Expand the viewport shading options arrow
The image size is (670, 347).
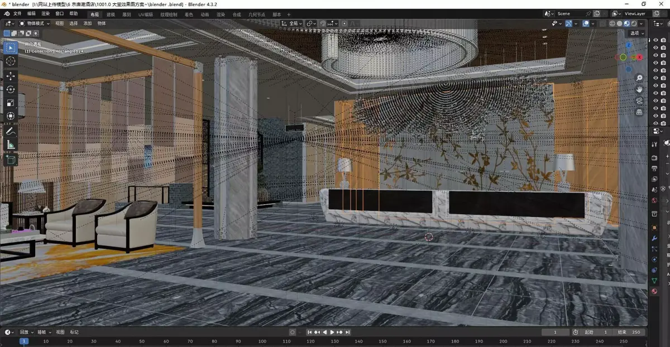click(641, 23)
